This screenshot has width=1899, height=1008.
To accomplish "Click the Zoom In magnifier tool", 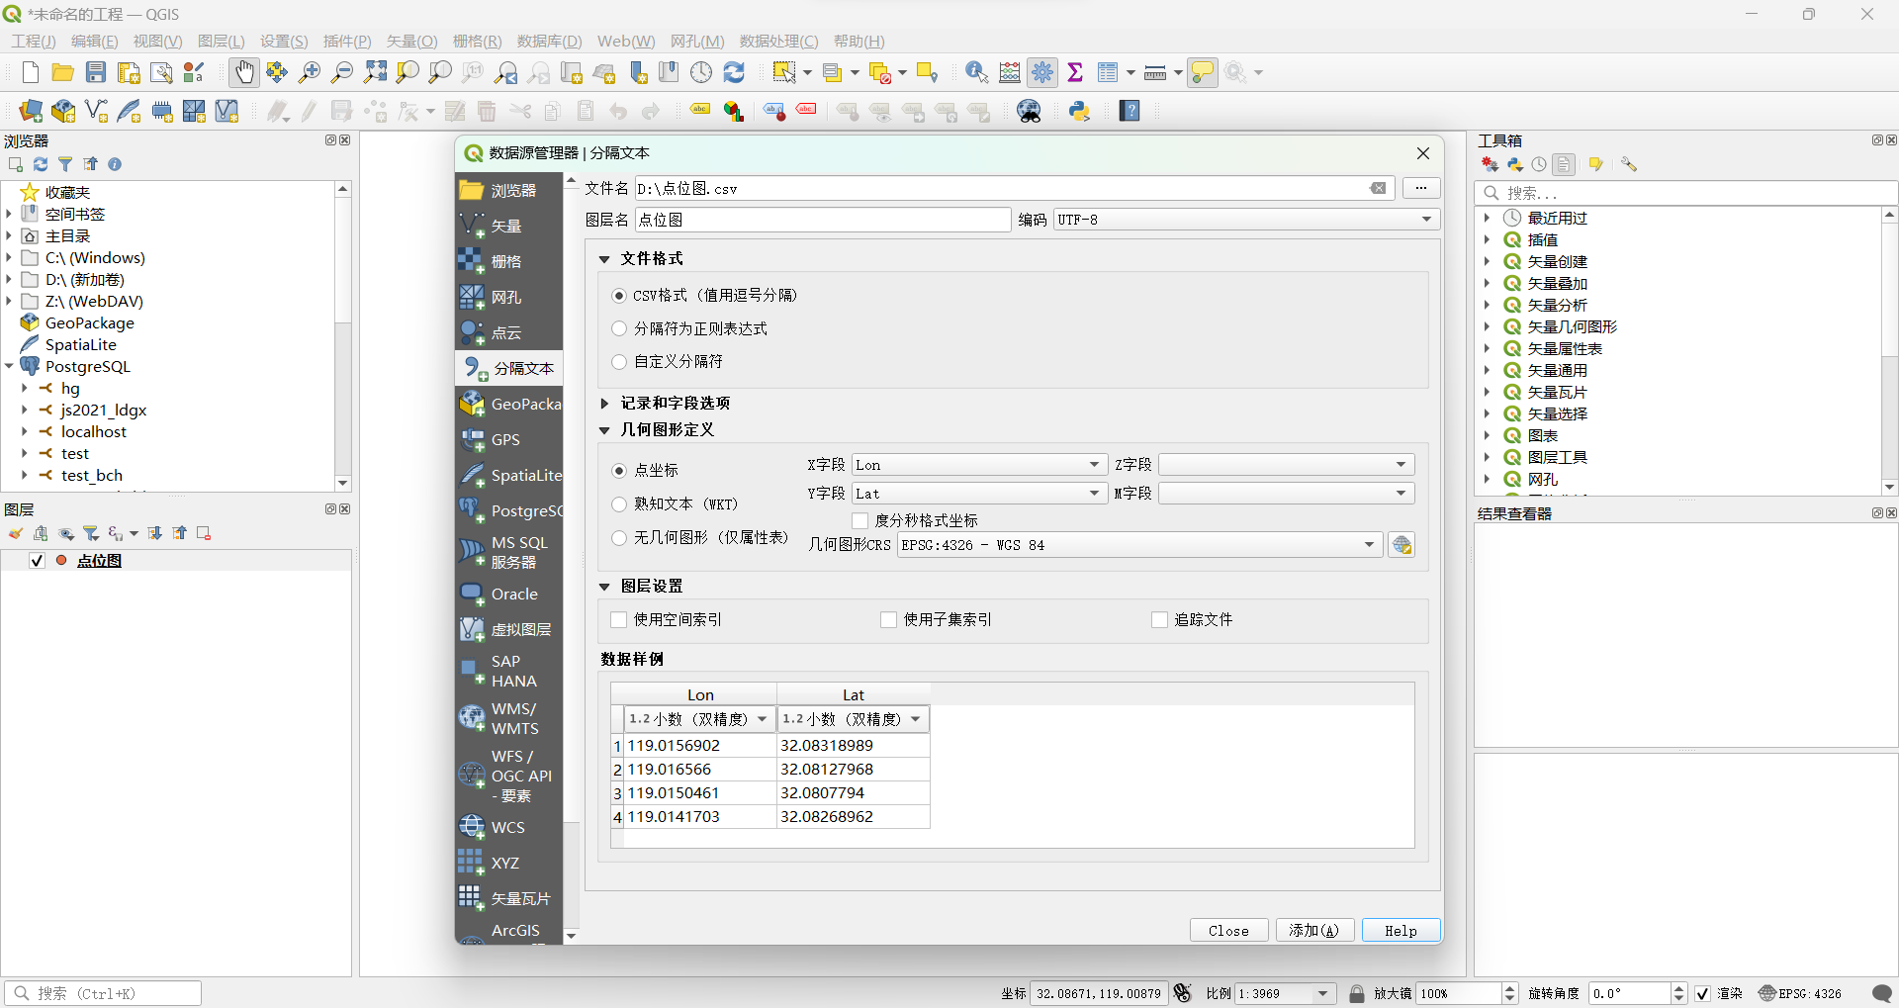I will click(310, 72).
